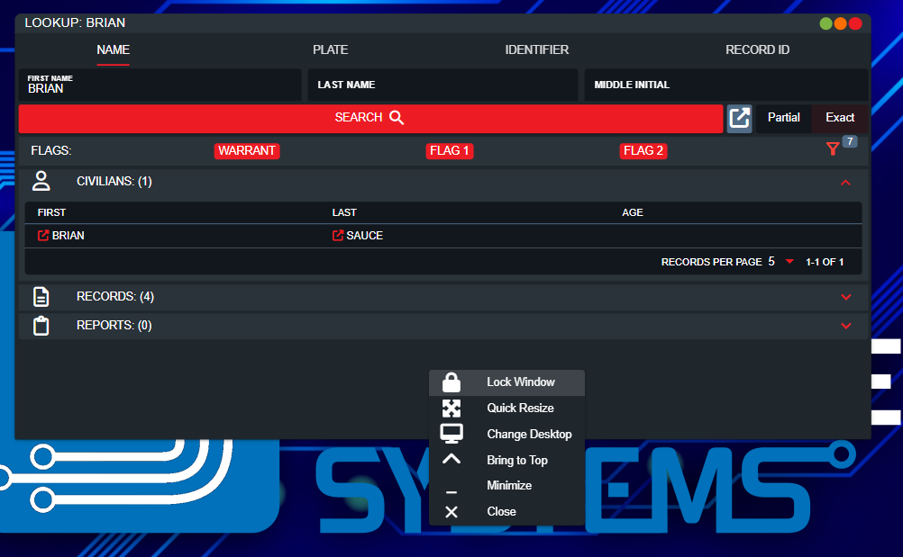
Task: Collapse the Civilians section
Action: (x=845, y=183)
